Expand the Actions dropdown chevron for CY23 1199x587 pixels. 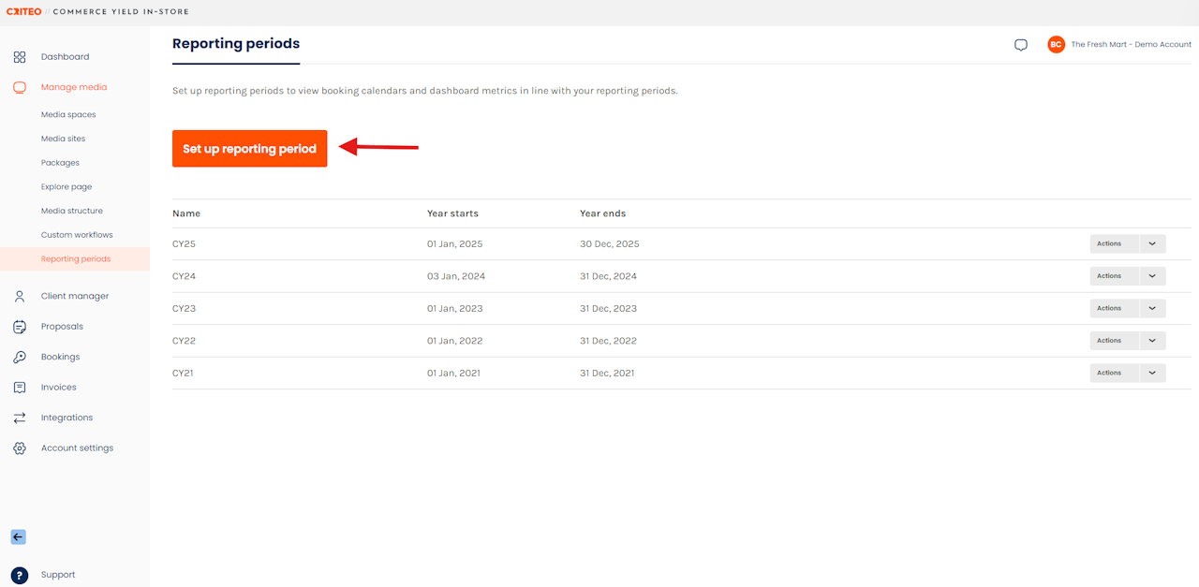click(x=1152, y=308)
